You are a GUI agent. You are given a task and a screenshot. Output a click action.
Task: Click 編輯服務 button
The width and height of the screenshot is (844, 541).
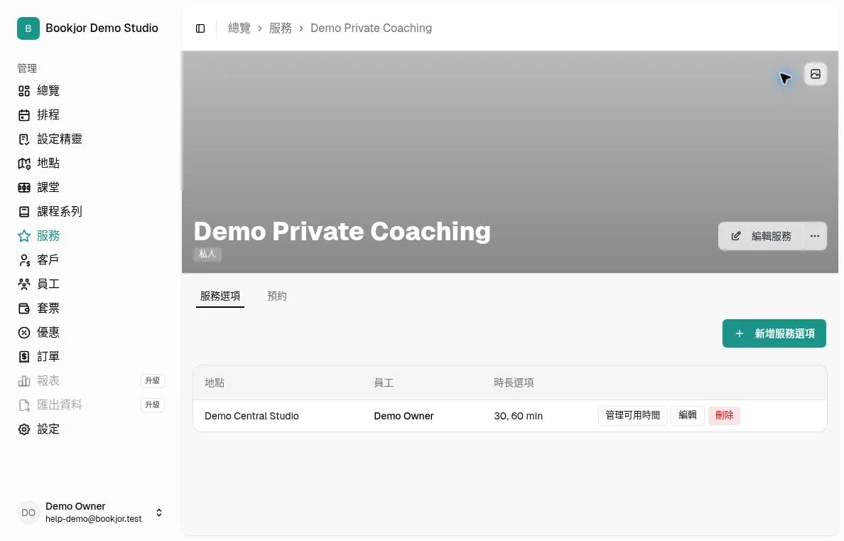pos(761,236)
